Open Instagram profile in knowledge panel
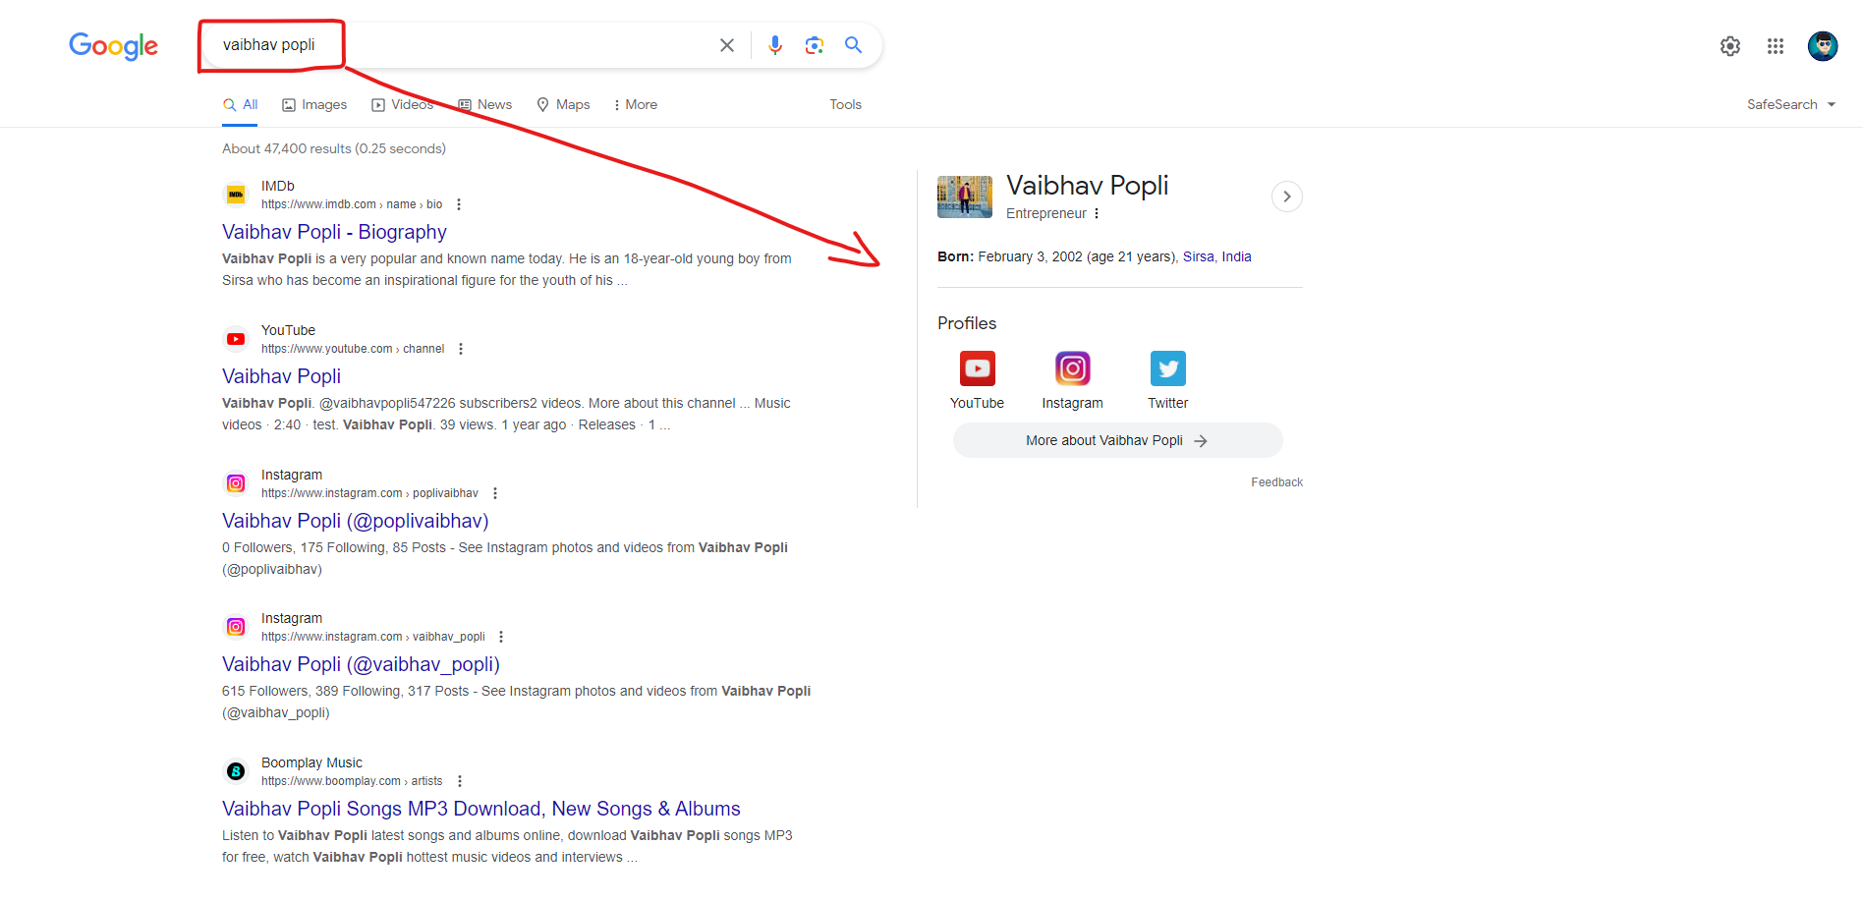 point(1072,379)
